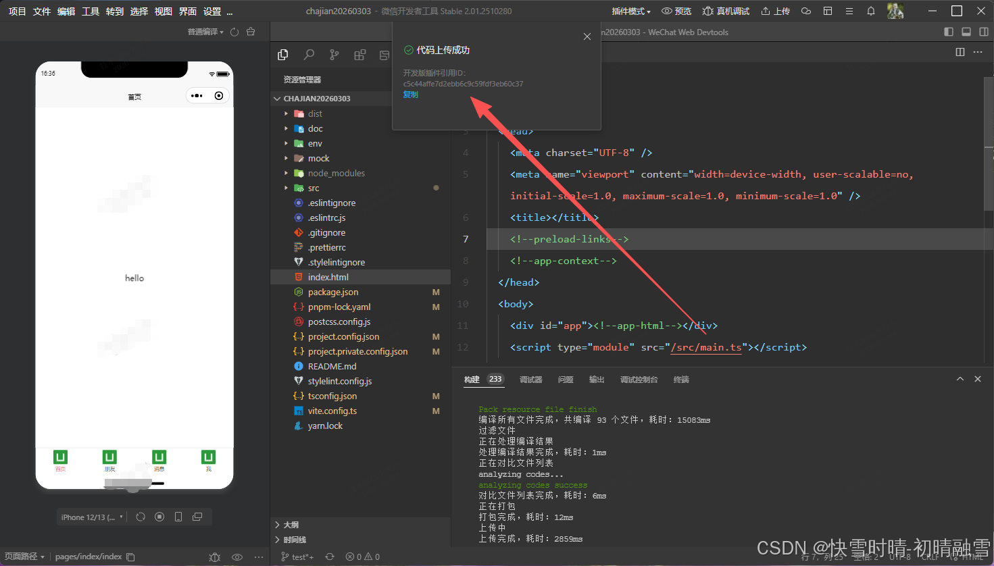Click the cloud development icon in top toolbar
This screenshot has width=994, height=566.
806,11
